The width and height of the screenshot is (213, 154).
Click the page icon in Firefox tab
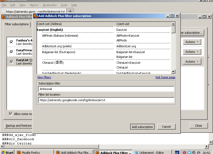pos(3,11)
